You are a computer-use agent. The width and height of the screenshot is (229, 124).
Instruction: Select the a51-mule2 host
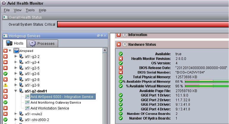34,114
